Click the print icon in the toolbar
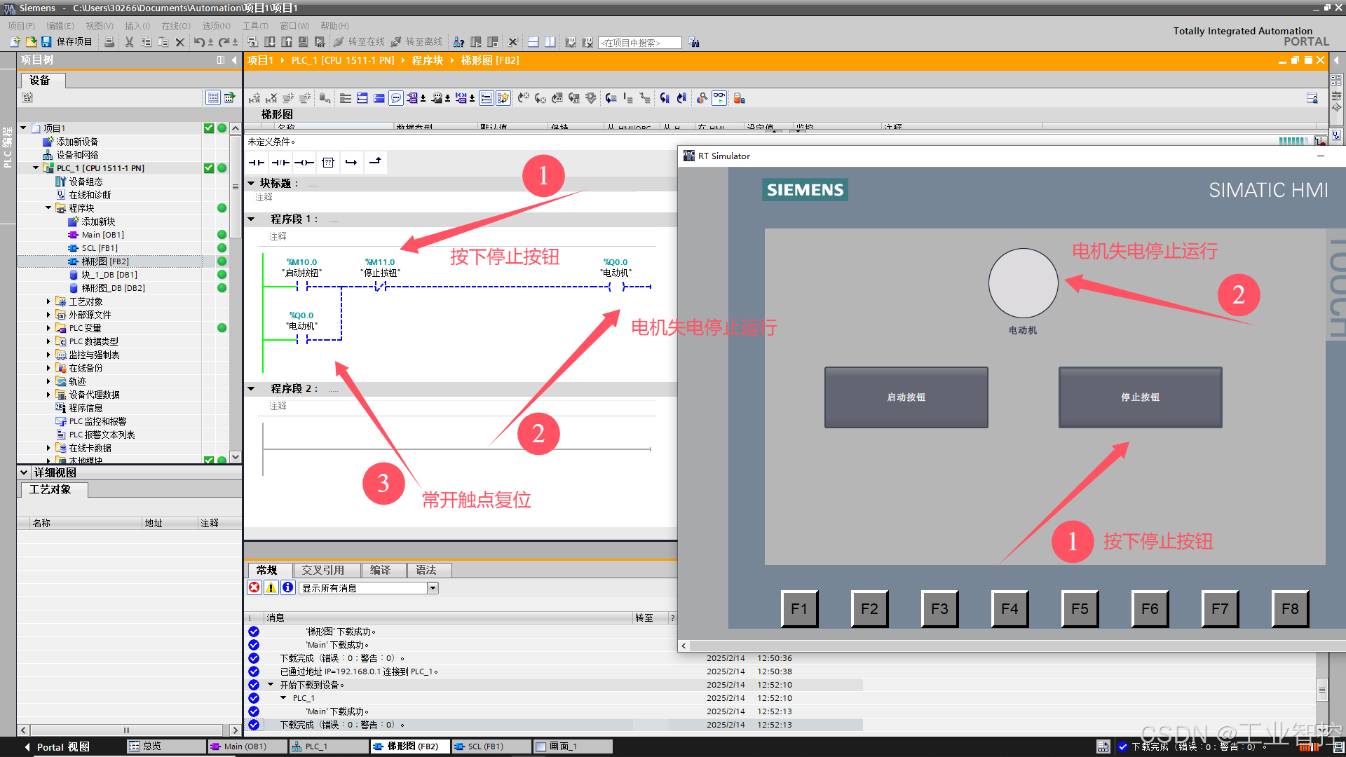Image resolution: width=1346 pixels, height=757 pixels. 109,42
